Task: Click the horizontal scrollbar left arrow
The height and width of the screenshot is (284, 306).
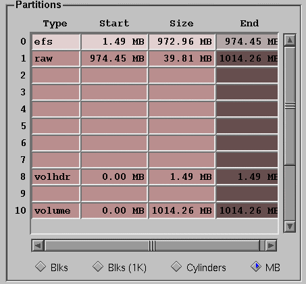Action: coord(39,245)
